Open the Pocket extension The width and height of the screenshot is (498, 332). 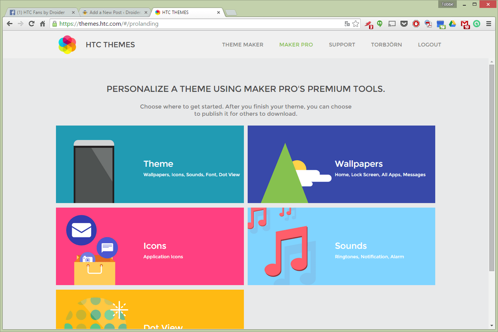[x=404, y=23]
